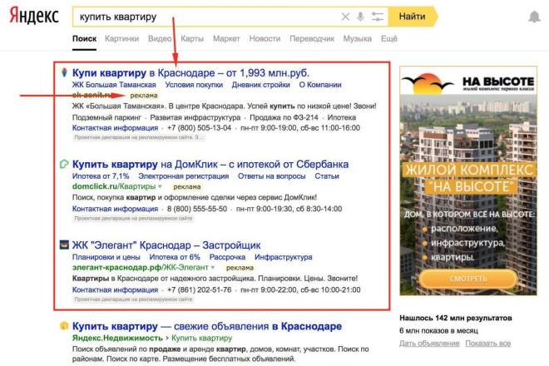Open the Музыка tab

coord(357,39)
